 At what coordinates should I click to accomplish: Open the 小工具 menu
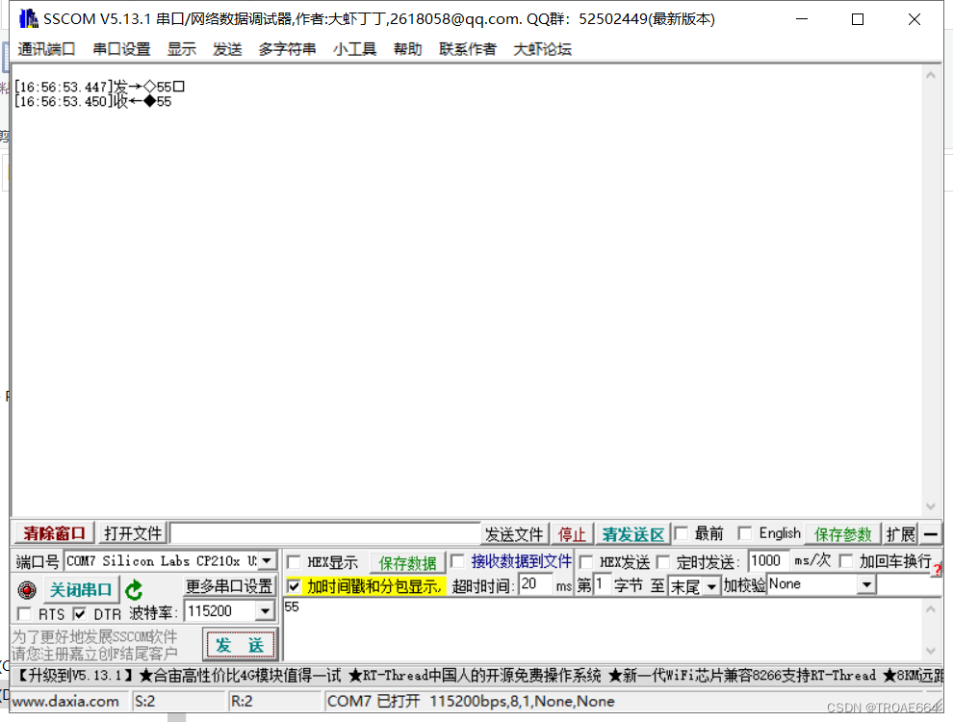point(355,49)
